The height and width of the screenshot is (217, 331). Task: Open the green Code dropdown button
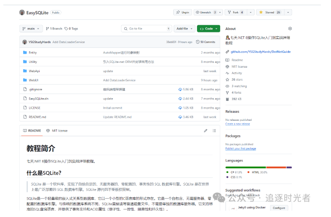(209, 29)
